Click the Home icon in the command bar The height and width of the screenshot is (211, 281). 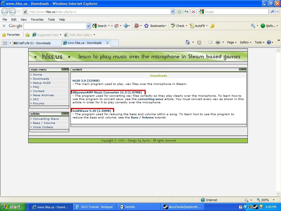188,42
